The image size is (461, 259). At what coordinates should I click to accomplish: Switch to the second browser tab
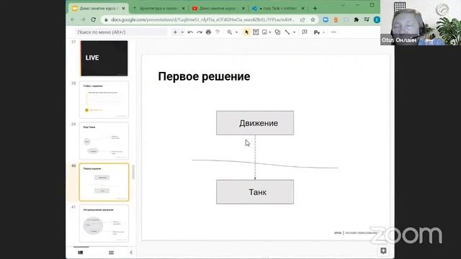tap(158, 9)
